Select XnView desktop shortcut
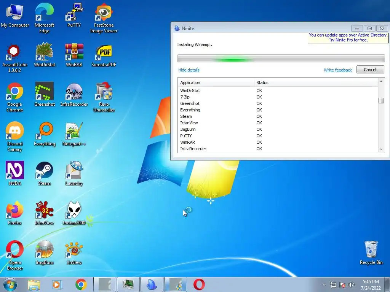The width and height of the screenshot is (390, 292). coord(74,252)
